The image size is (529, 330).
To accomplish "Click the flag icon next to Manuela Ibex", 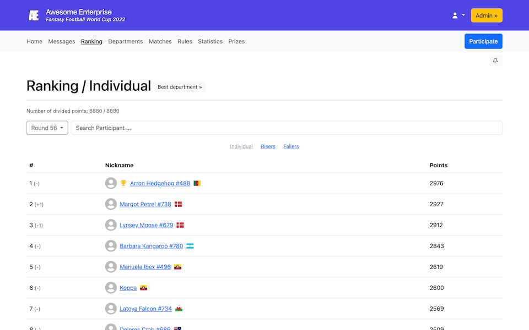I will [x=178, y=267].
